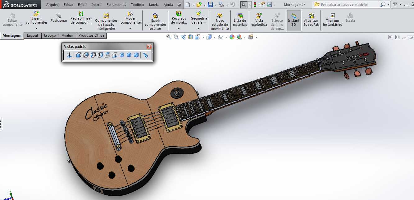Open the Arquivo menu
This screenshot has width=414, height=200.
click(x=52, y=5)
